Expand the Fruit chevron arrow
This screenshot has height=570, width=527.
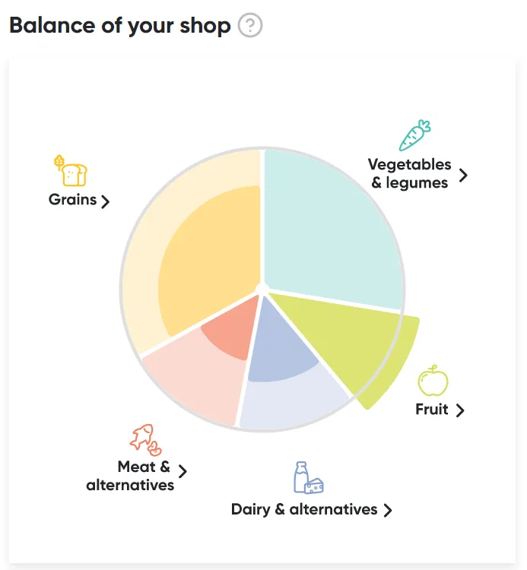460,410
